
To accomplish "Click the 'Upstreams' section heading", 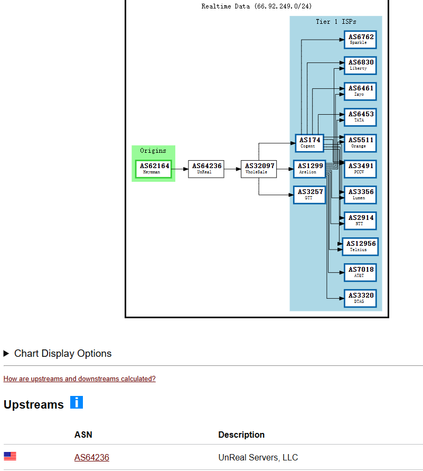I will pos(34,404).
